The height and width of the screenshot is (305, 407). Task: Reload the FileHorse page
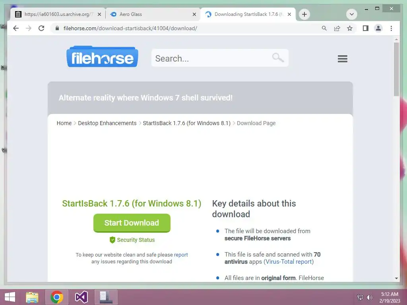click(41, 28)
